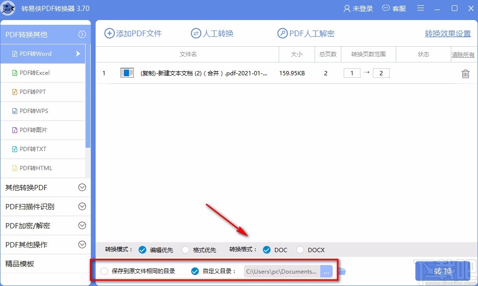Click the 人工转换 manual conversion option
Viewport: 478px width, 286px height.
click(x=212, y=33)
